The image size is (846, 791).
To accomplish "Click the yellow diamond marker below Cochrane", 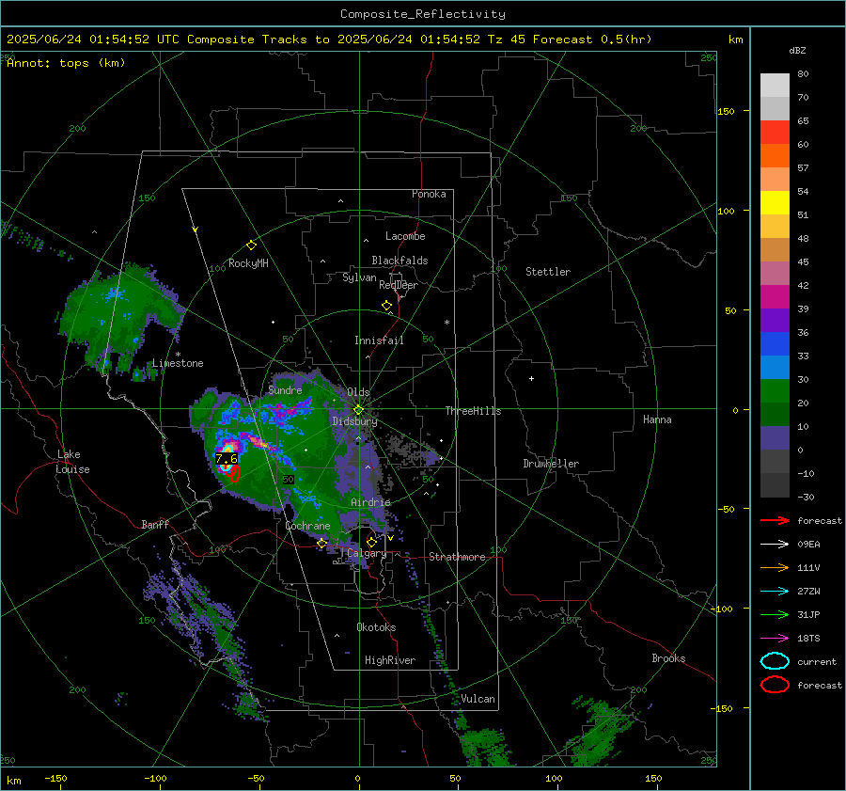I will pos(321,544).
